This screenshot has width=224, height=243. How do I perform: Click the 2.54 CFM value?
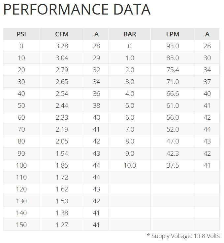tap(62, 94)
